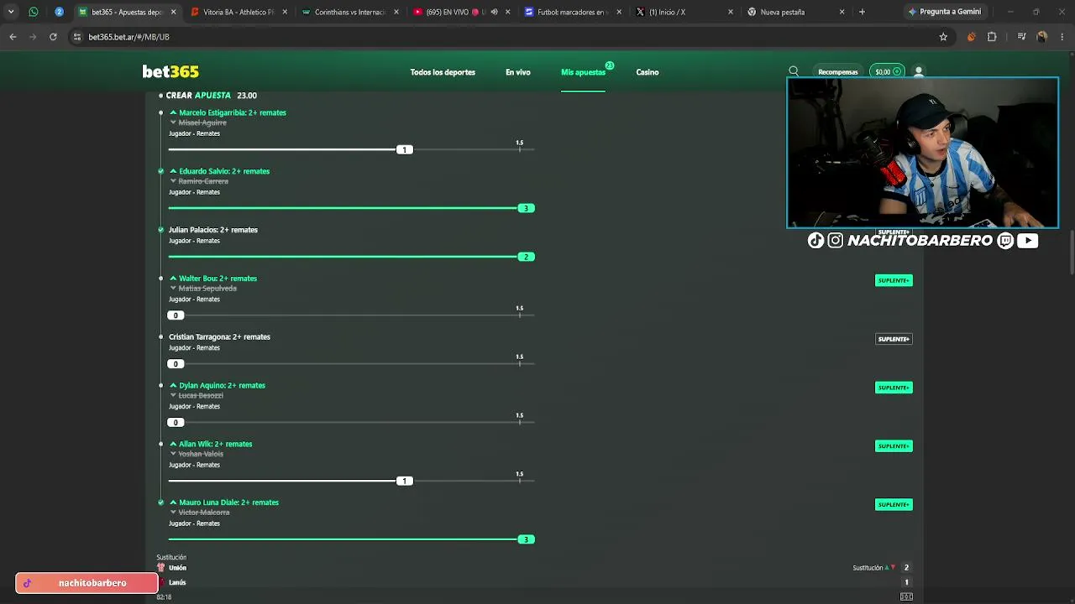Open the new tab plus button
The height and width of the screenshot is (604, 1075).
point(862,12)
